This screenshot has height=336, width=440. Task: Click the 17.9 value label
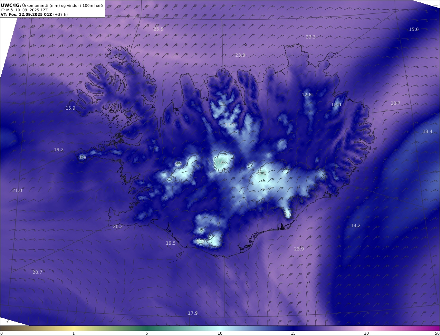pos(193,313)
